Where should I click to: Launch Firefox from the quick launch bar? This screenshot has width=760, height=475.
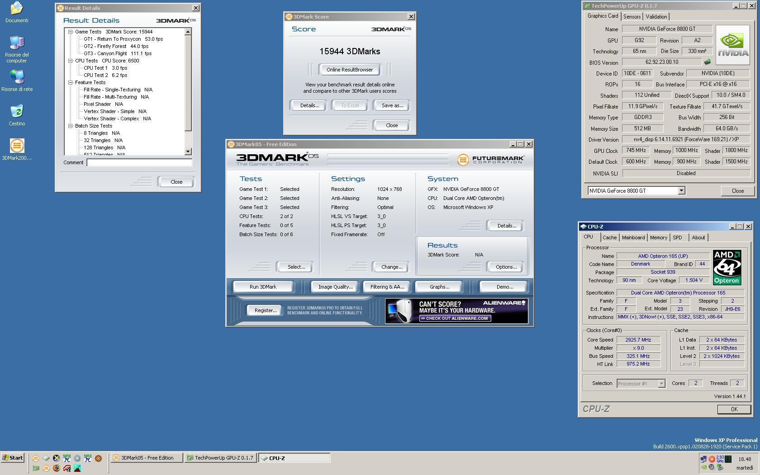tap(56, 468)
